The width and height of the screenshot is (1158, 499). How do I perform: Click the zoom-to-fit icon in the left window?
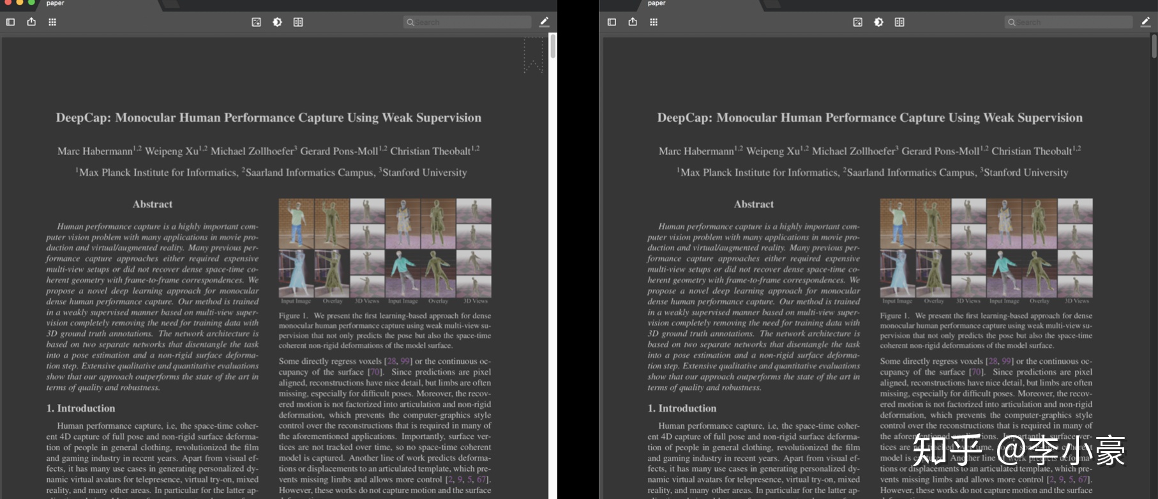pos(257,22)
